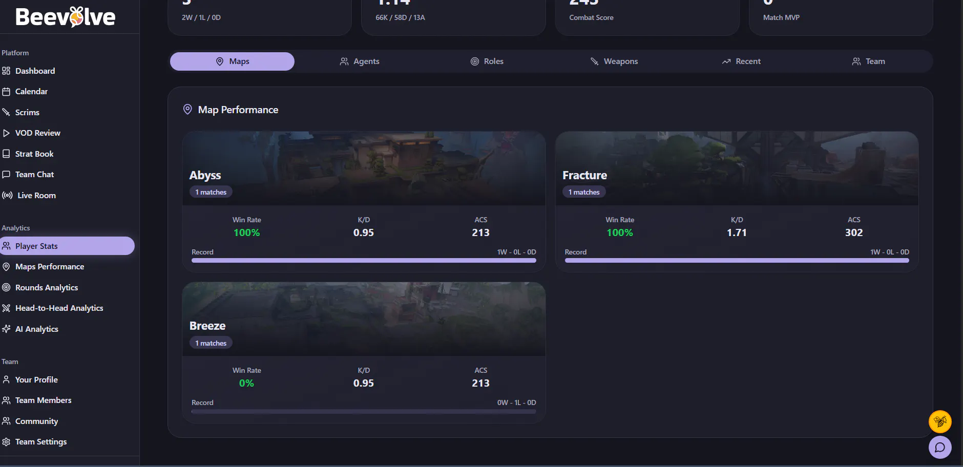Click Breeze record '0W - 1L - 0D'
Viewport: 963px width, 467px height.
(516, 403)
